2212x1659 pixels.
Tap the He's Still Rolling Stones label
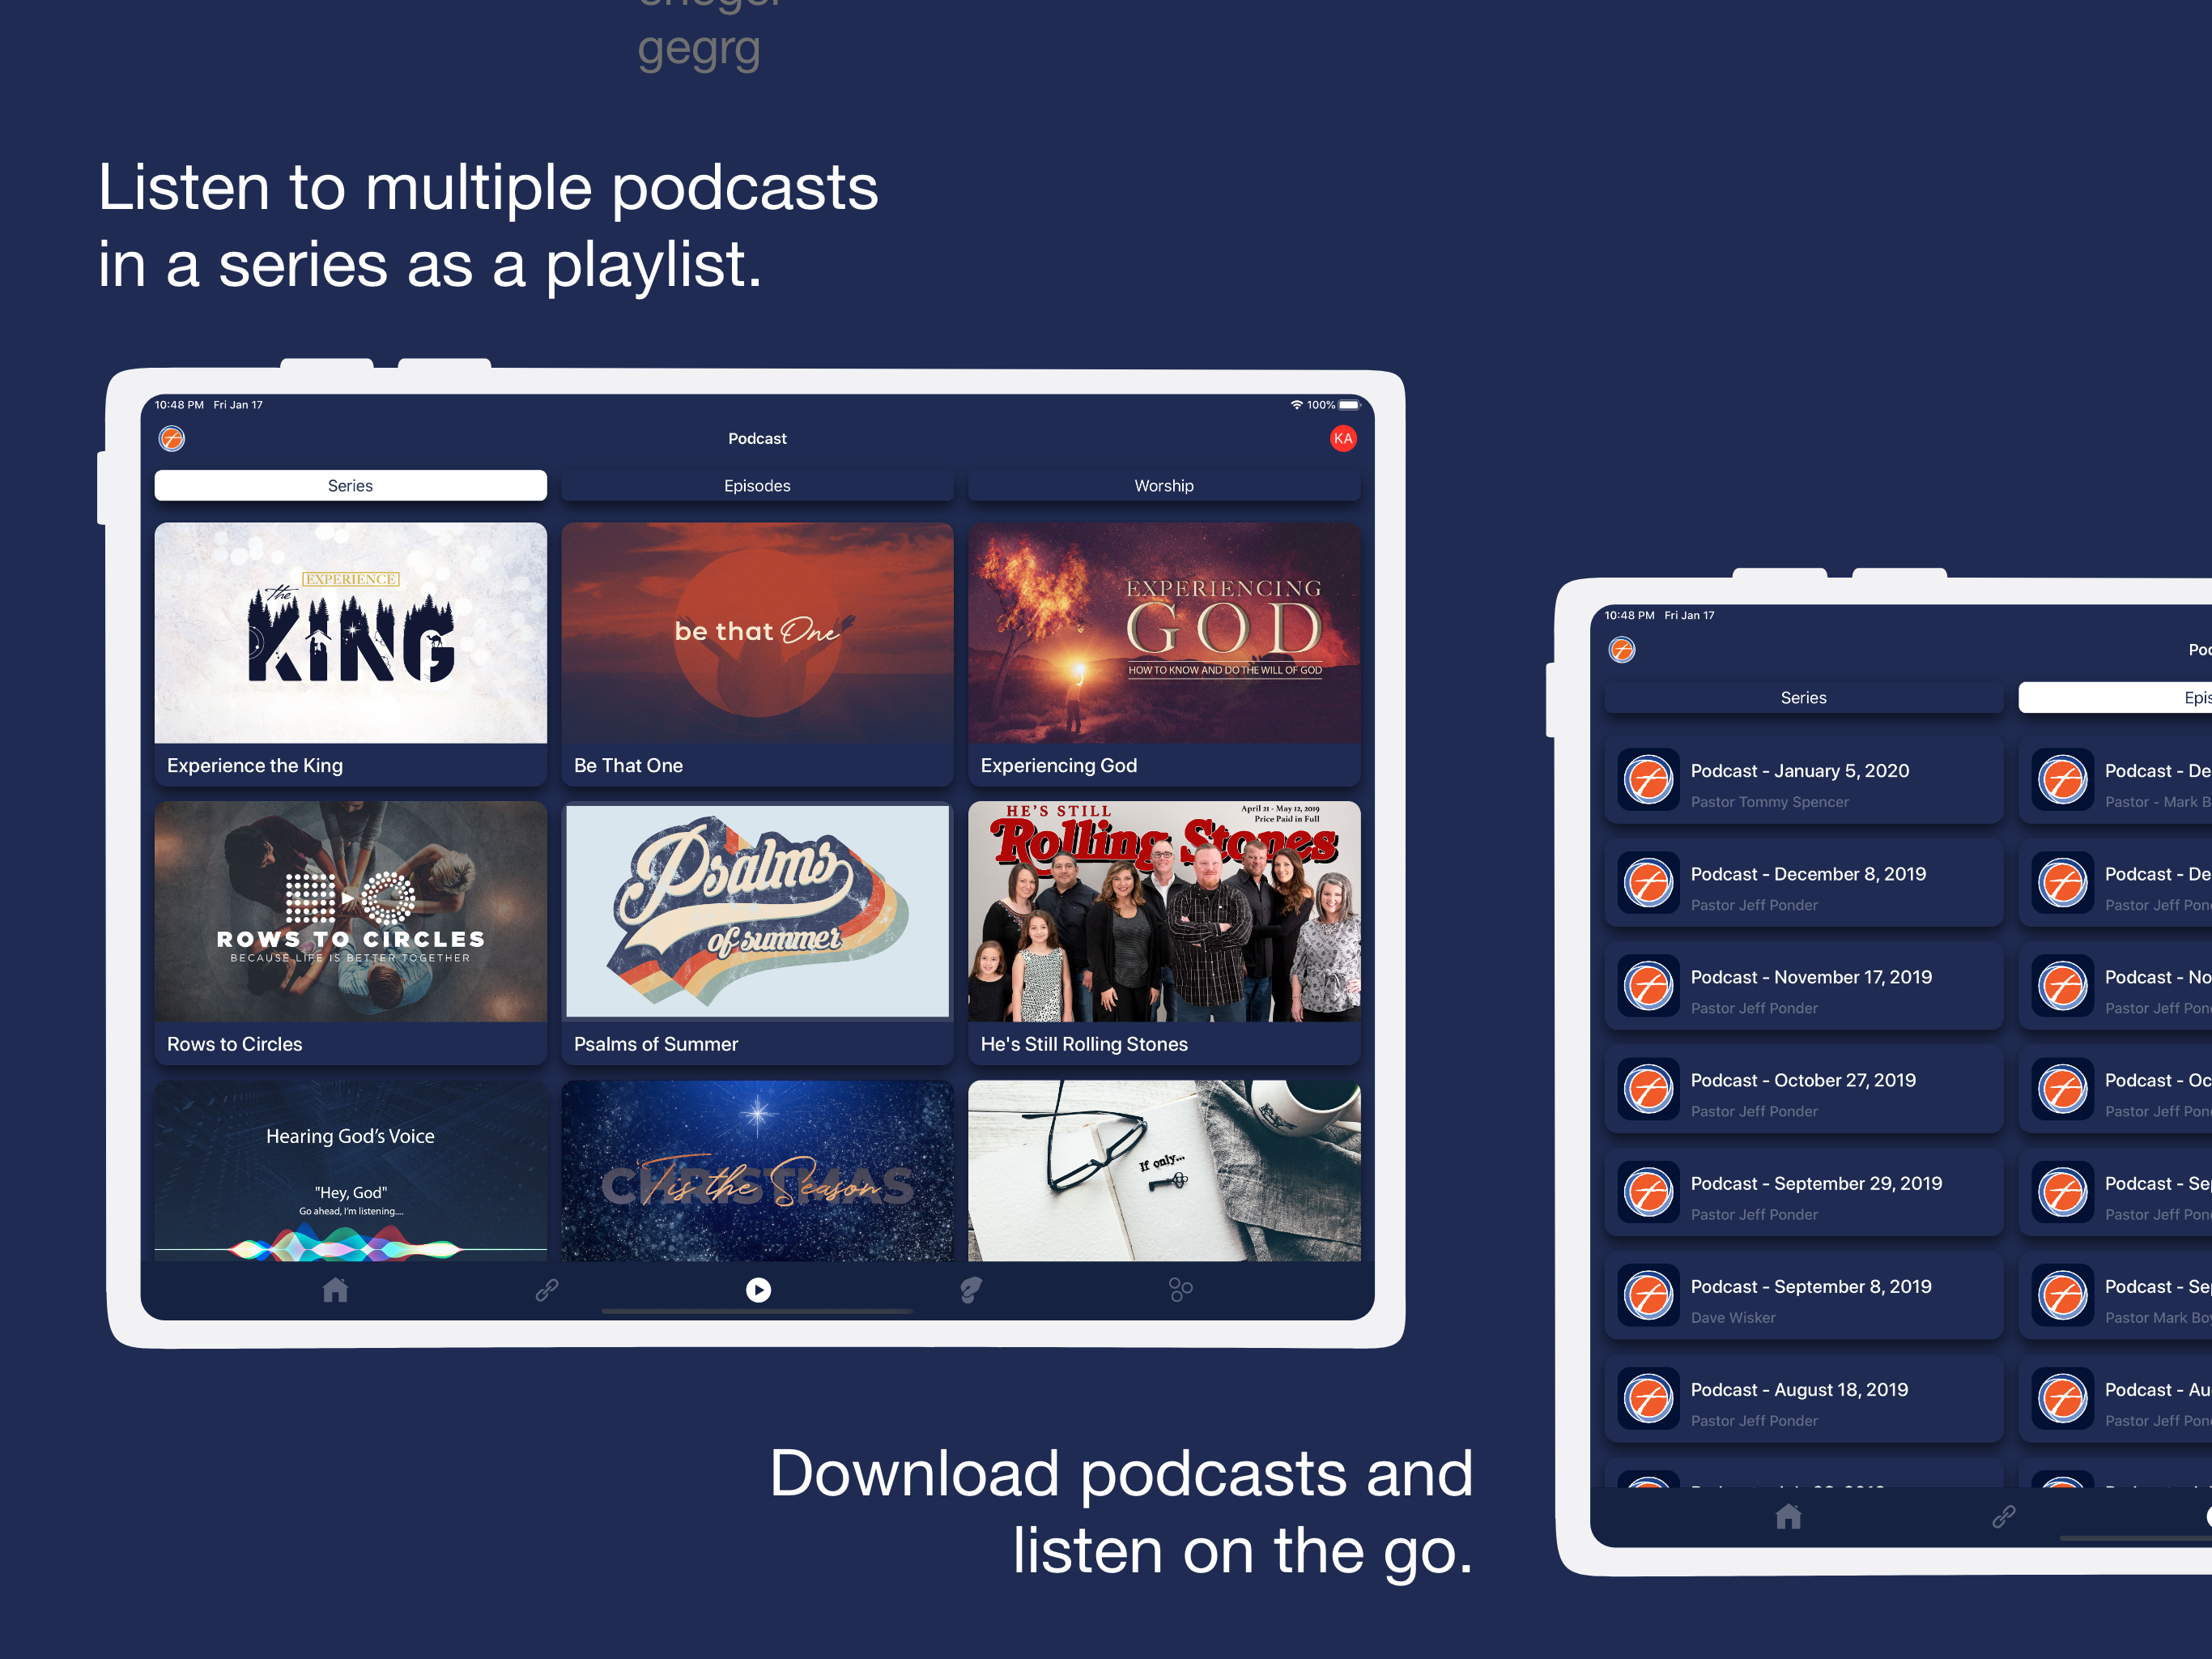tap(1083, 1043)
